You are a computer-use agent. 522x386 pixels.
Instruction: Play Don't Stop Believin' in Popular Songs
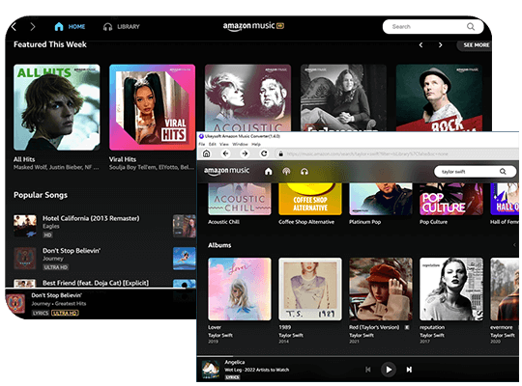[72, 251]
